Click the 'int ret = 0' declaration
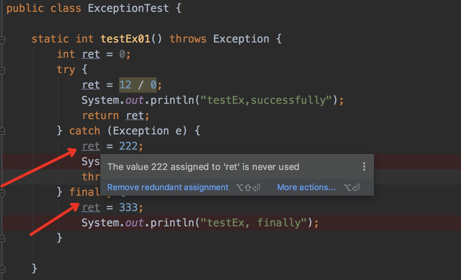 click(93, 54)
